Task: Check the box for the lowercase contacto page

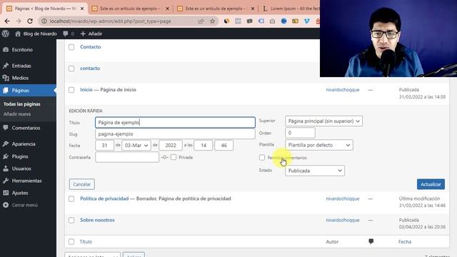Action: (71, 69)
